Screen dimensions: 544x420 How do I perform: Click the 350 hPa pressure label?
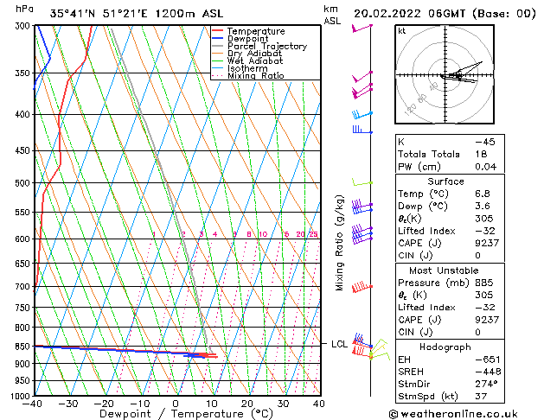(x=24, y=73)
